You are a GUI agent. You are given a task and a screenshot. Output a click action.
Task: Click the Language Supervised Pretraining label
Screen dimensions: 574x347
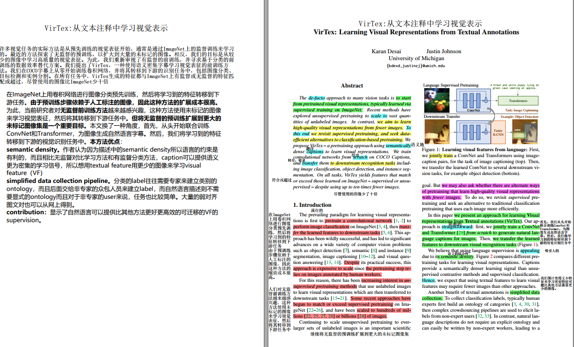451,85
